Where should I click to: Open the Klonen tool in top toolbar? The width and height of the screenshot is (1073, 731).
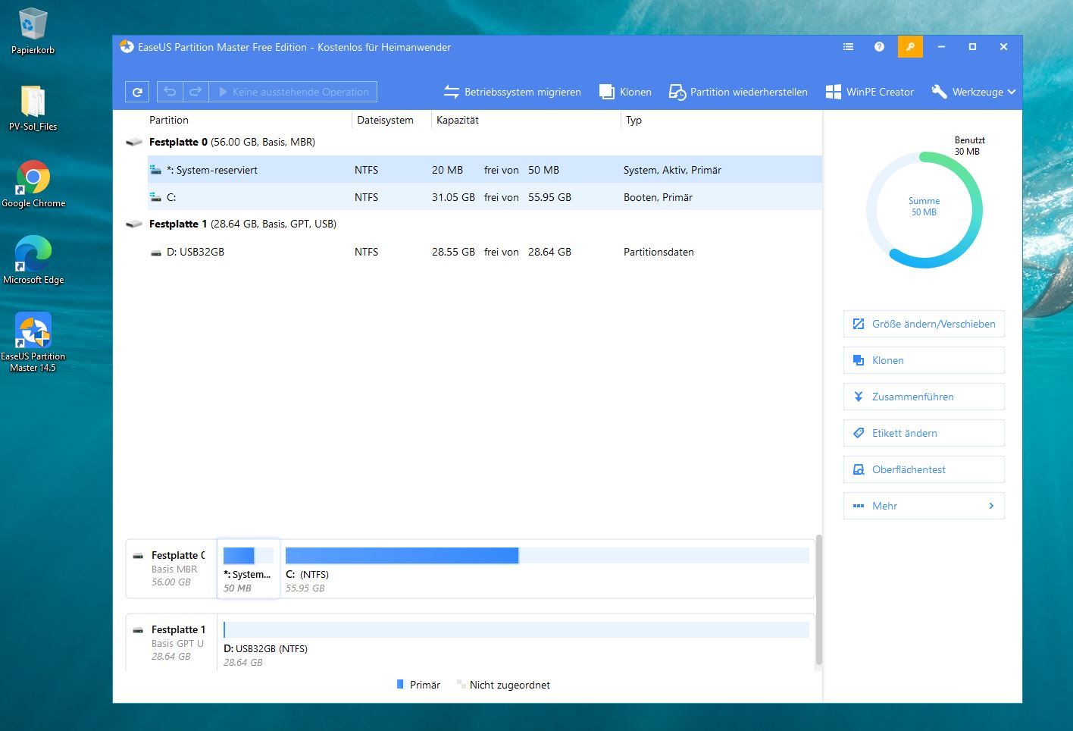[625, 92]
